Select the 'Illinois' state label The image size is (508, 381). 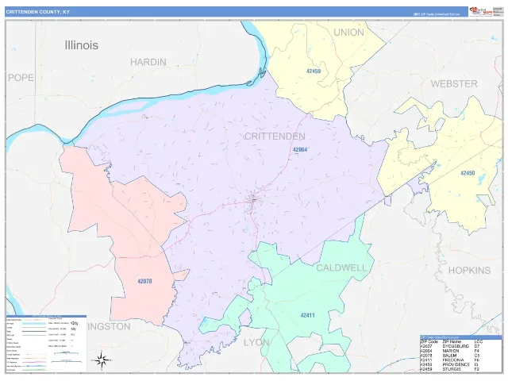(x=81, y=45)
